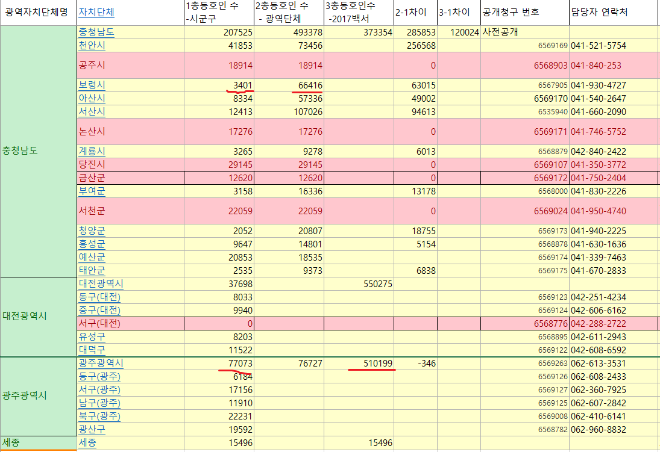Open the 태안군 link
The width and height of the screenshot is (660, 452).
pos(92,271)
